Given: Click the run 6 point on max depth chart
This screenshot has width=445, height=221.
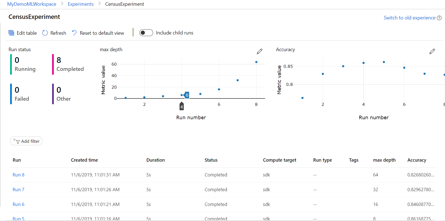Looking at the screenshot, I should 219,89.
